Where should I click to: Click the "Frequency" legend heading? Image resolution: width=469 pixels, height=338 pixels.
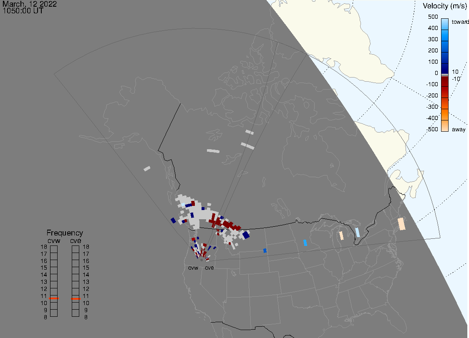[x=65, y=233]
